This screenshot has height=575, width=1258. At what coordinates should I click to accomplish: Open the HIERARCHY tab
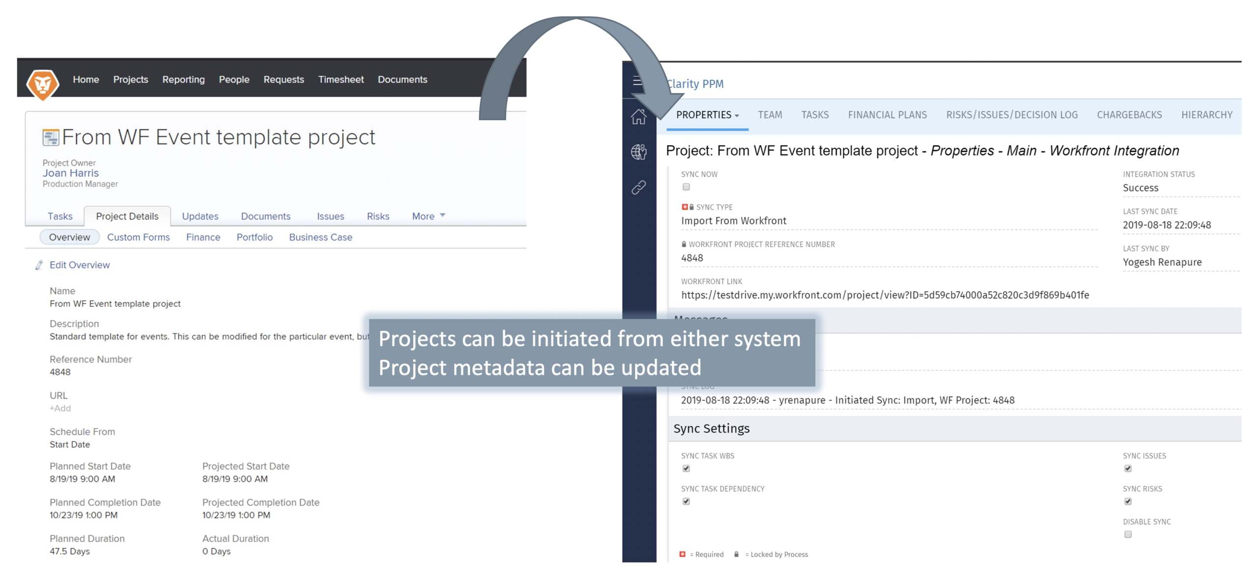tap(1206, 115)
